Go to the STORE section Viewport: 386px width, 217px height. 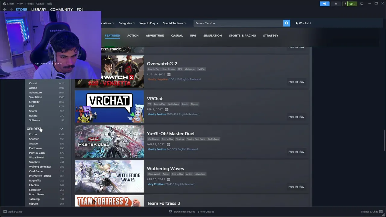pos(21,10)
